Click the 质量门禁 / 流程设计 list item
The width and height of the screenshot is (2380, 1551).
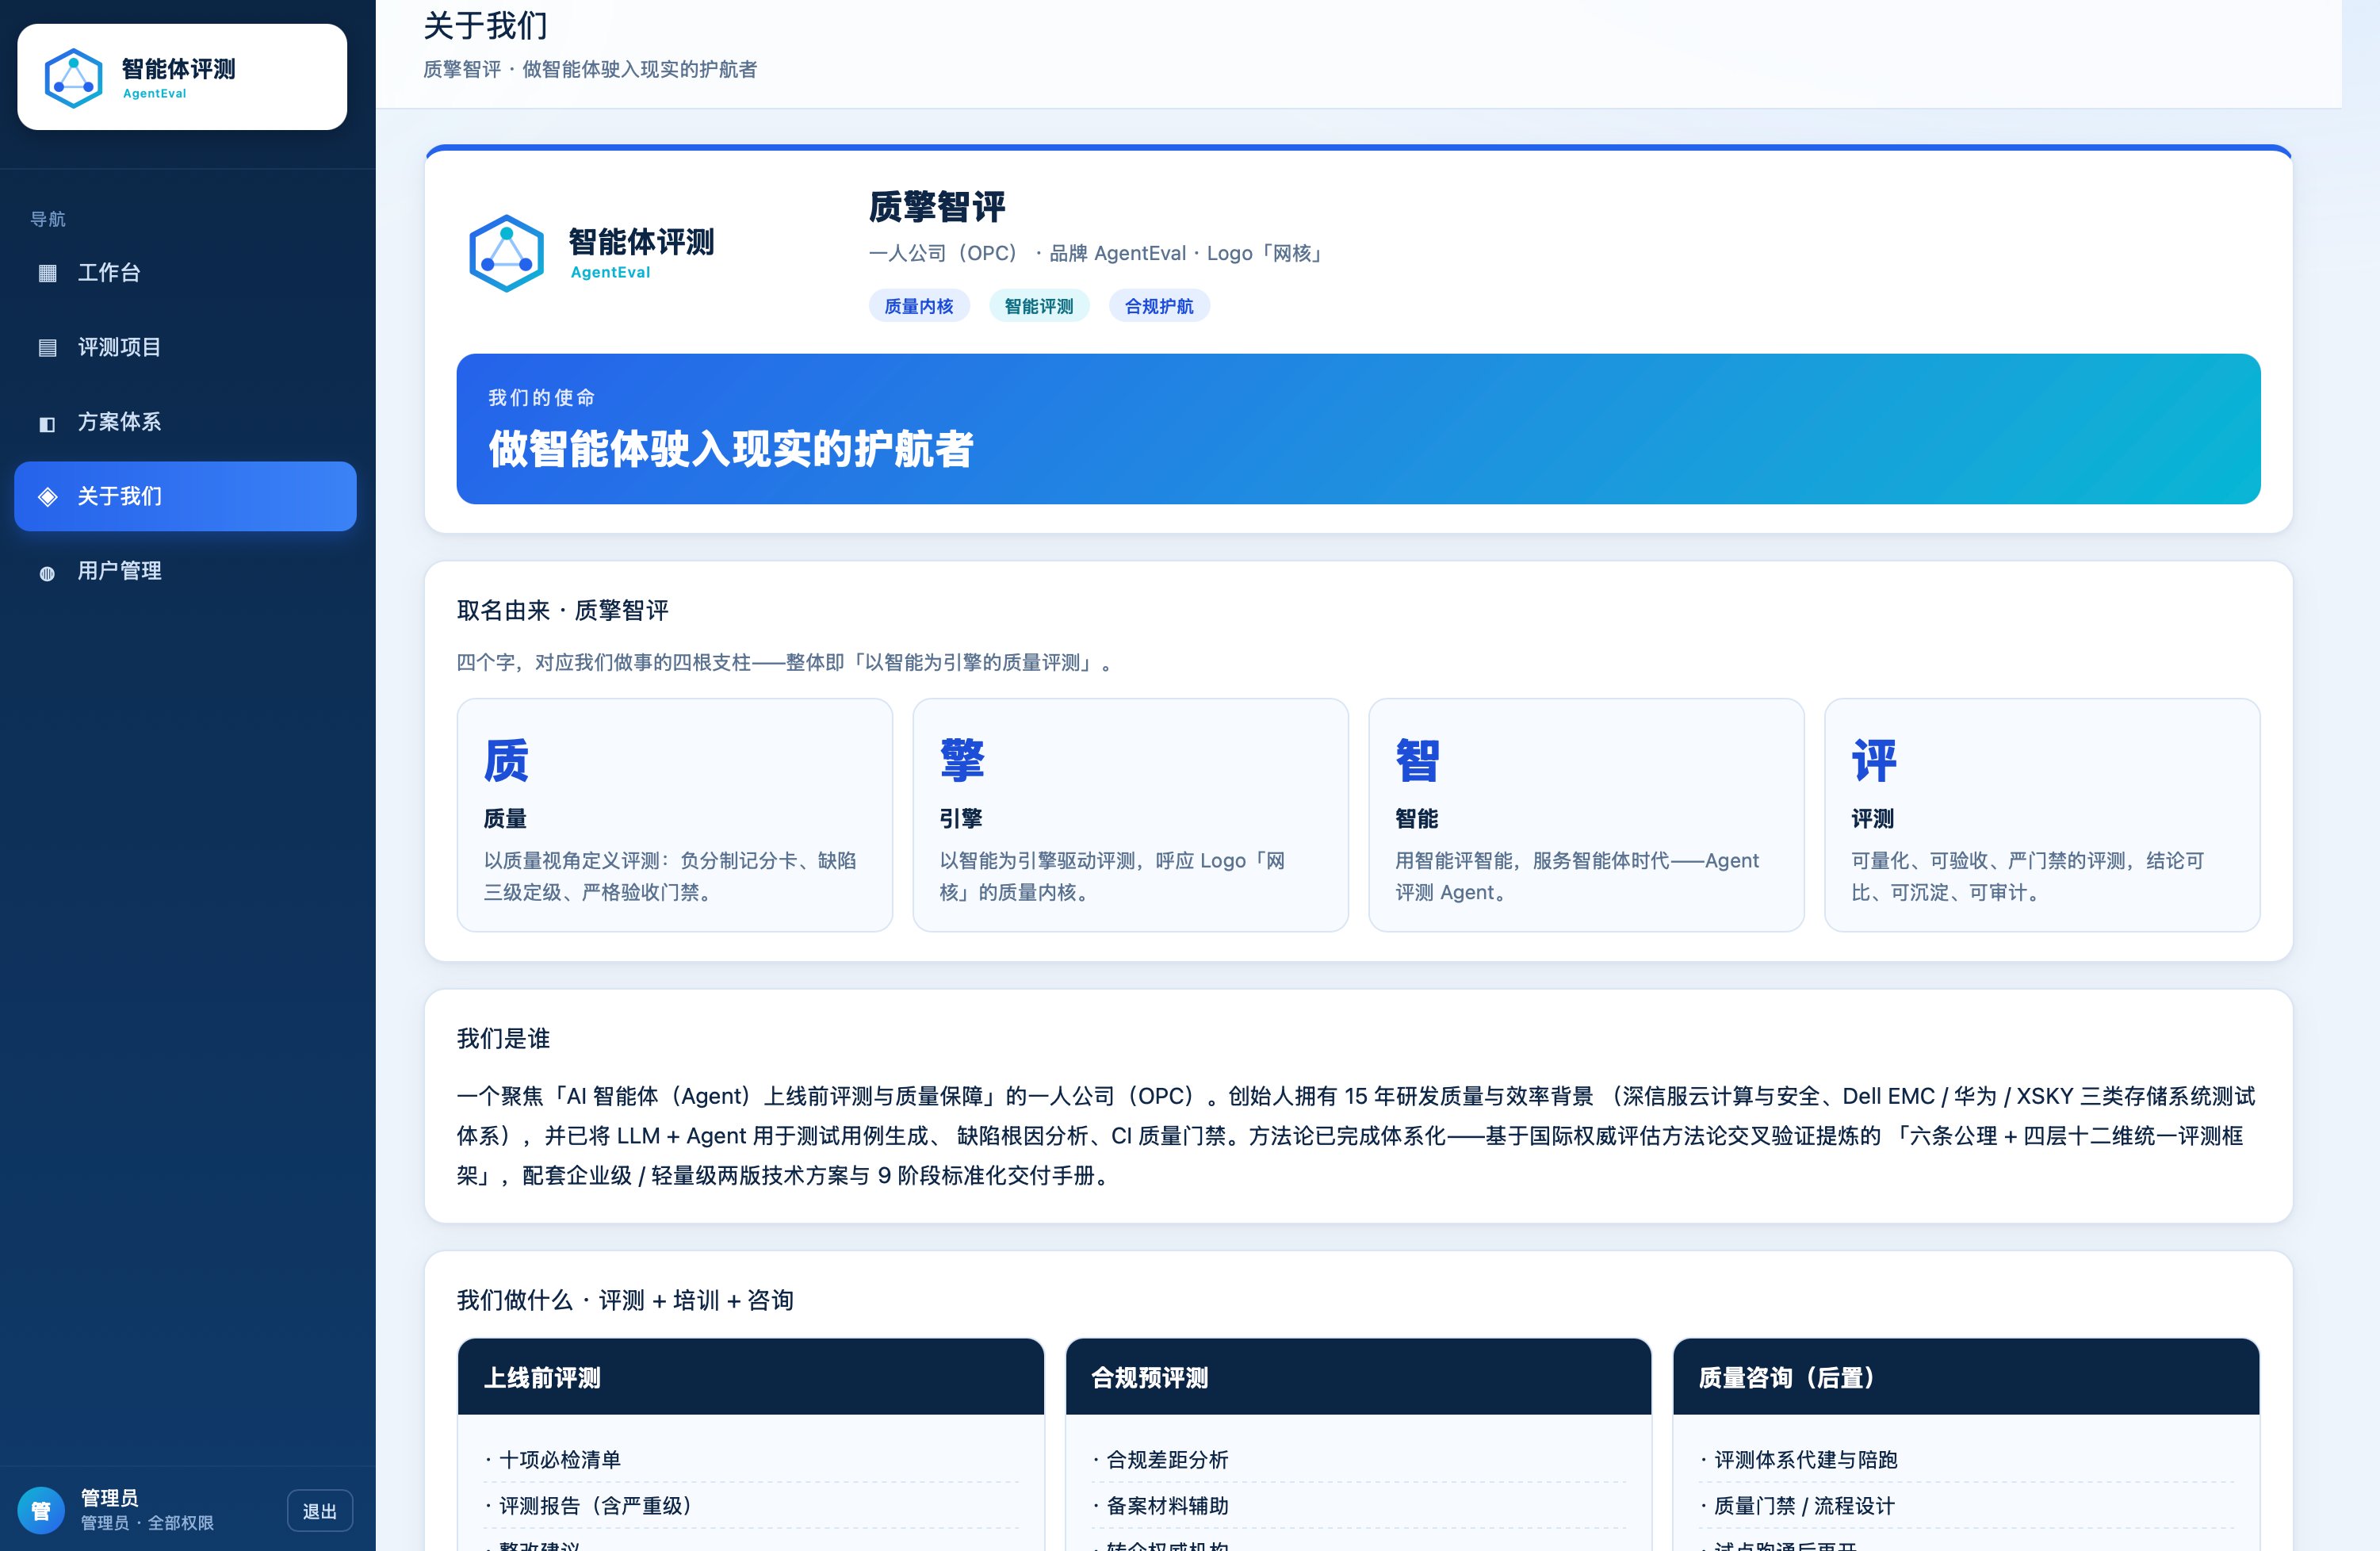pyautogui.click(x=1967, y=1506)
